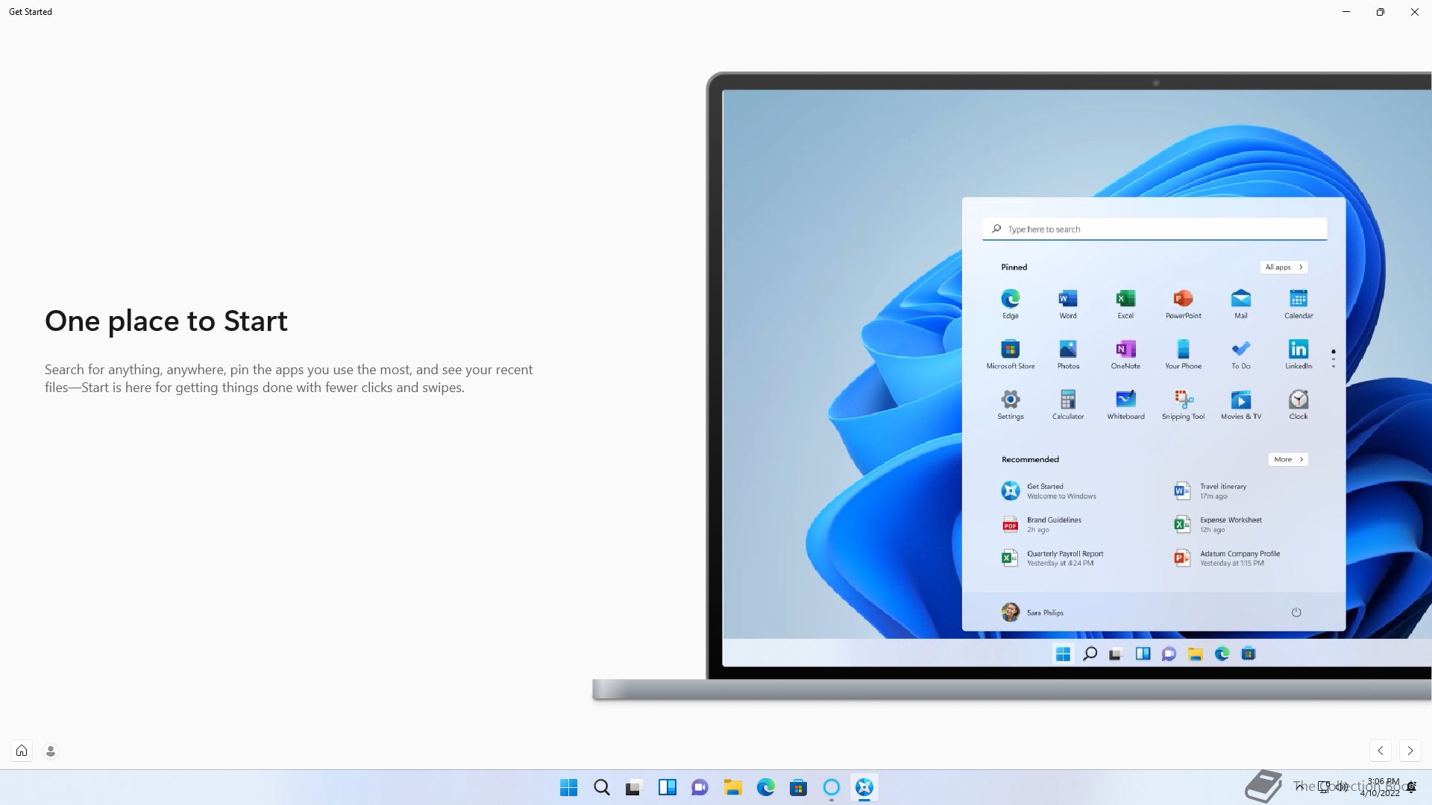Open Cortana from taskbar
Viewport: 1432px width, 805px height.
(x=831, y=787)
